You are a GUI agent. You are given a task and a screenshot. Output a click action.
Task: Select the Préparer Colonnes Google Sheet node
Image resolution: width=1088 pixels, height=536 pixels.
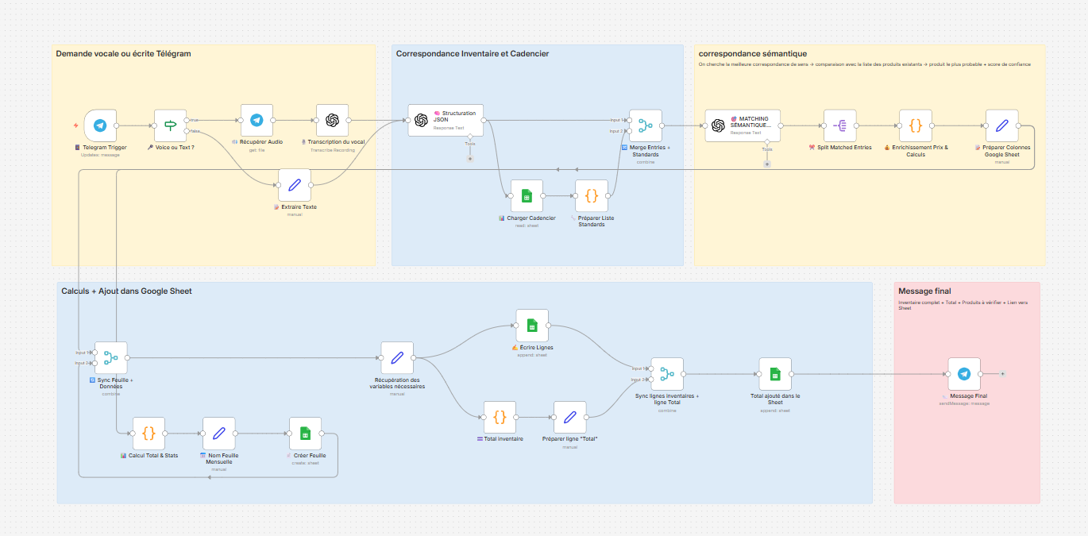pos(1001,125)
